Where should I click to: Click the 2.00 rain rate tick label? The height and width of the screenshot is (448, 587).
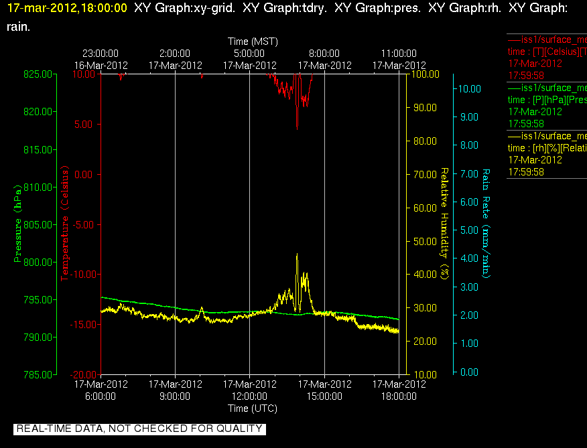pos(470,315)
